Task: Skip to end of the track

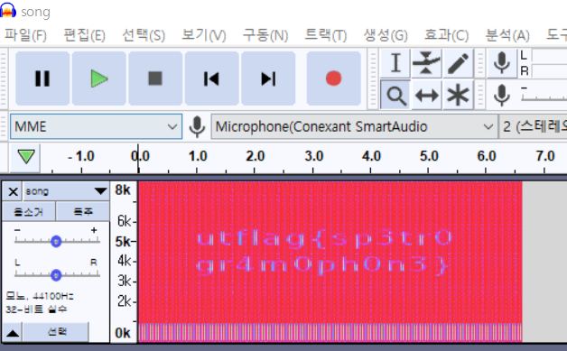Action: coord(268,79)
